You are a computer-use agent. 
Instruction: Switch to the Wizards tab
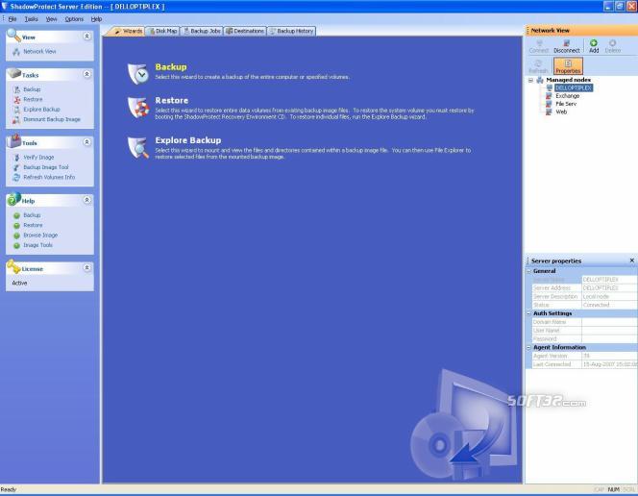pyautogui.click(x=128, y=31)
